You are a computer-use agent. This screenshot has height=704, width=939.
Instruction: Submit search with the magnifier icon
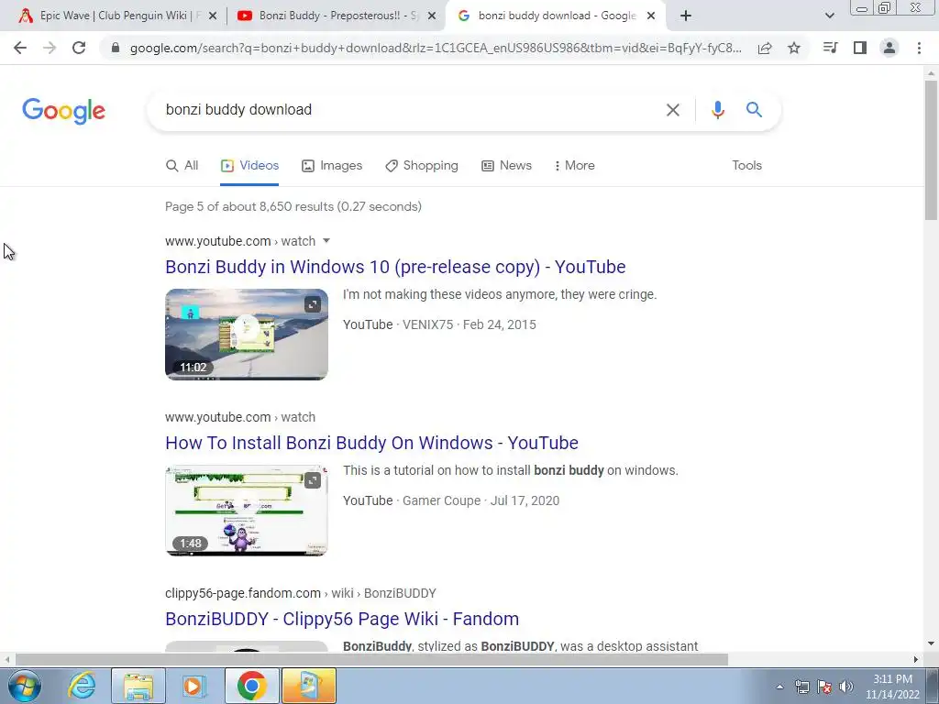point(754,110)
